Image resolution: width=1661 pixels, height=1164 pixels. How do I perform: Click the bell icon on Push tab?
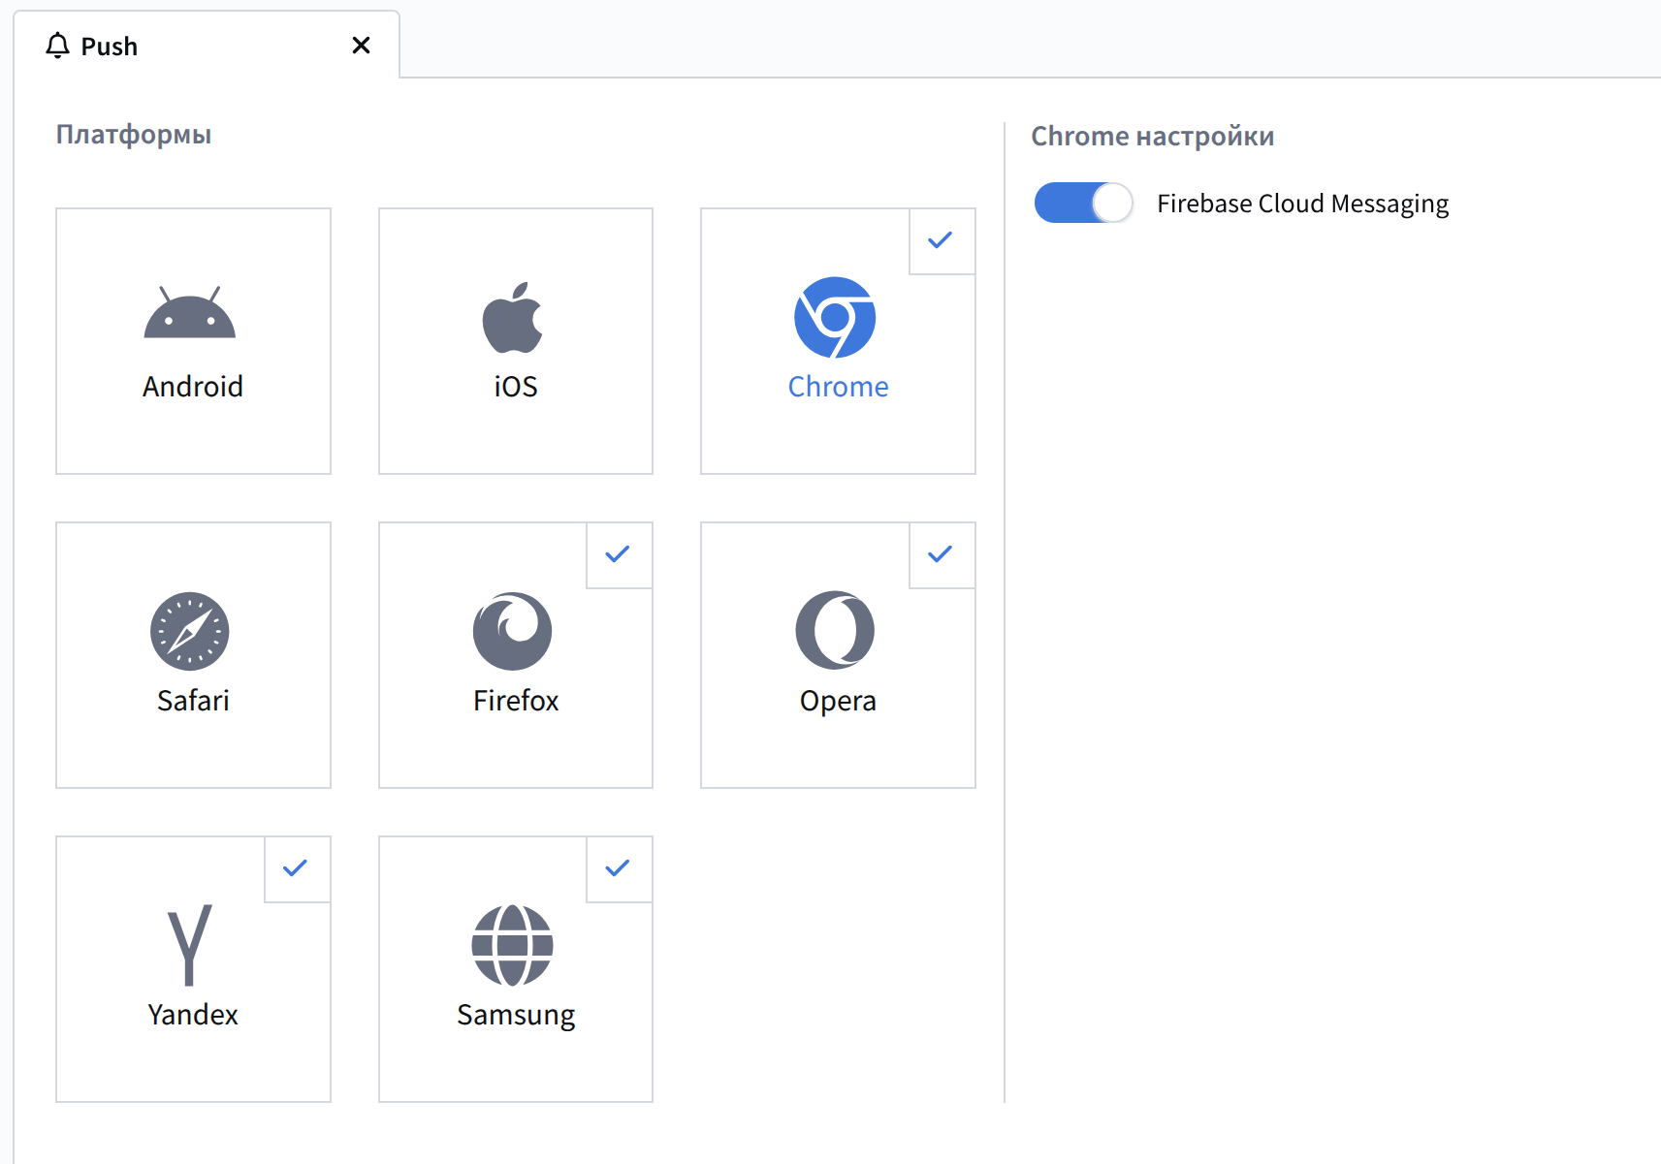(58, 46)
